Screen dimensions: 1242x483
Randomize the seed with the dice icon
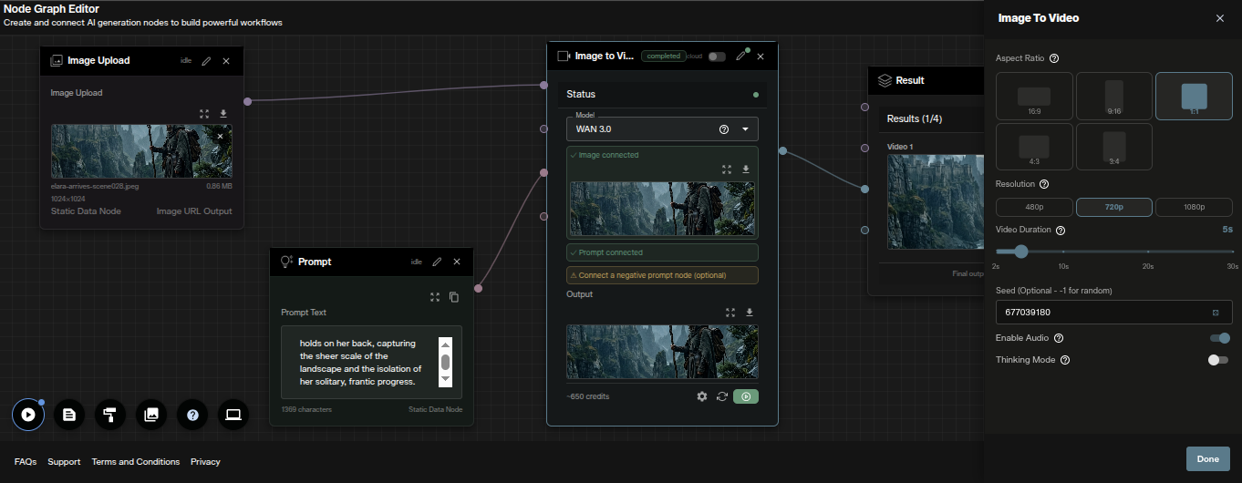click(1216, 313)
